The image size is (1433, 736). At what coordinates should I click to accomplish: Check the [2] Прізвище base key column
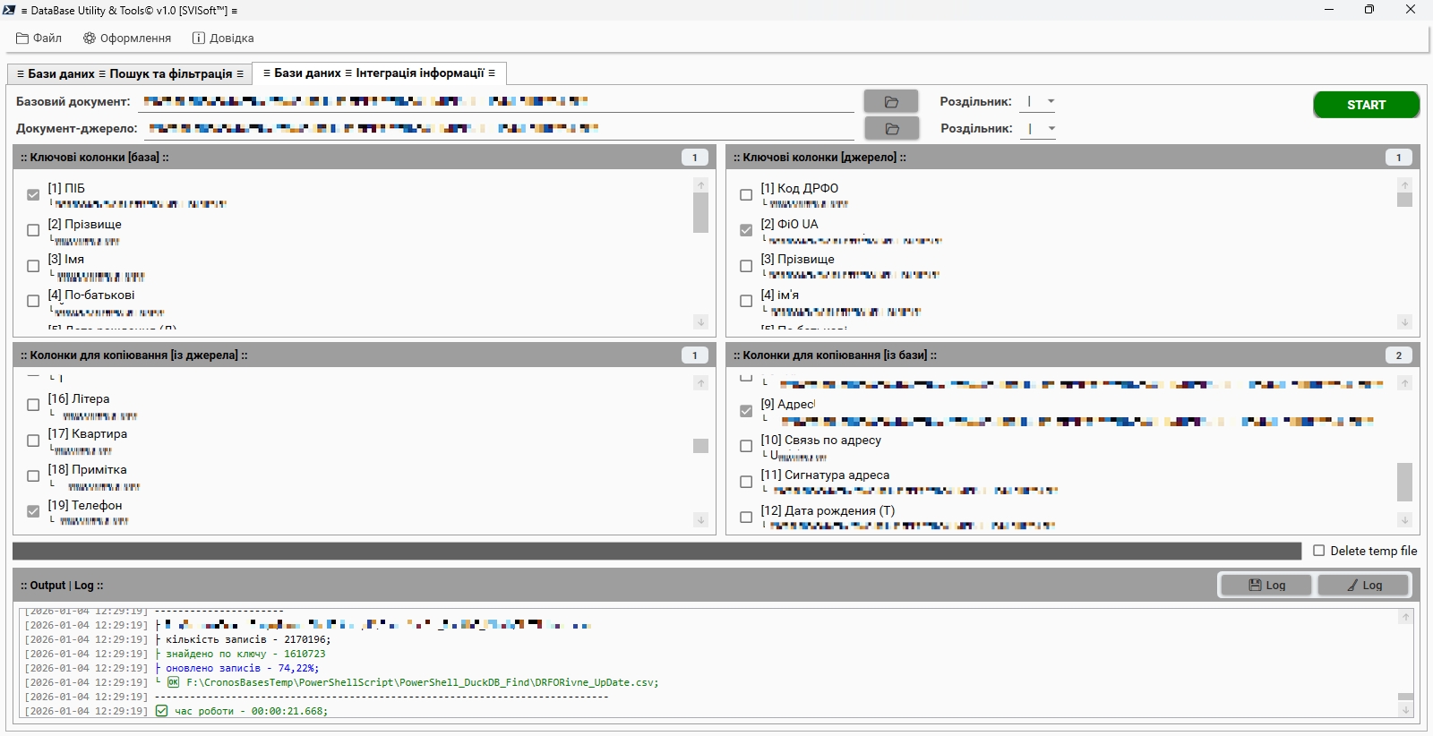coord(33,230)
